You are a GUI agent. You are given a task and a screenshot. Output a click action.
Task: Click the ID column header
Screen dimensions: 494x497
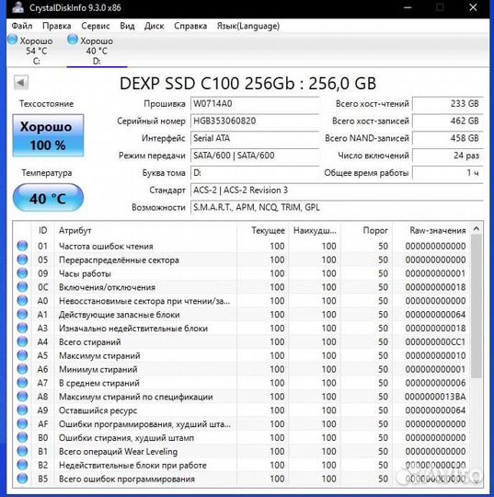click(43, 230)
